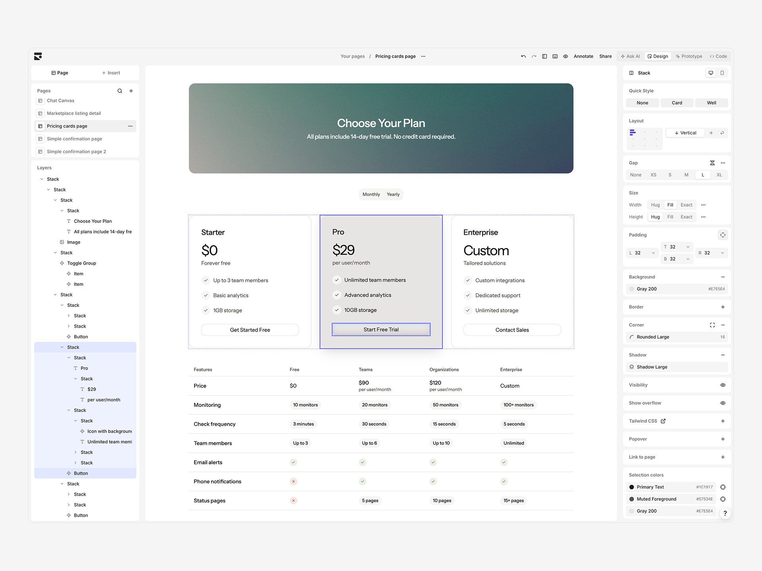This screenshot has width=762, height=571.
Task: Click the Redo arrow icon in the top toolbar
Action: click(x=534, y=56)
